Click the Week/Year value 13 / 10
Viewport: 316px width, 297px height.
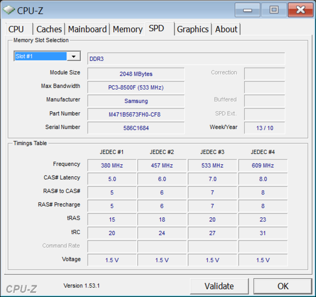[264, 128]
